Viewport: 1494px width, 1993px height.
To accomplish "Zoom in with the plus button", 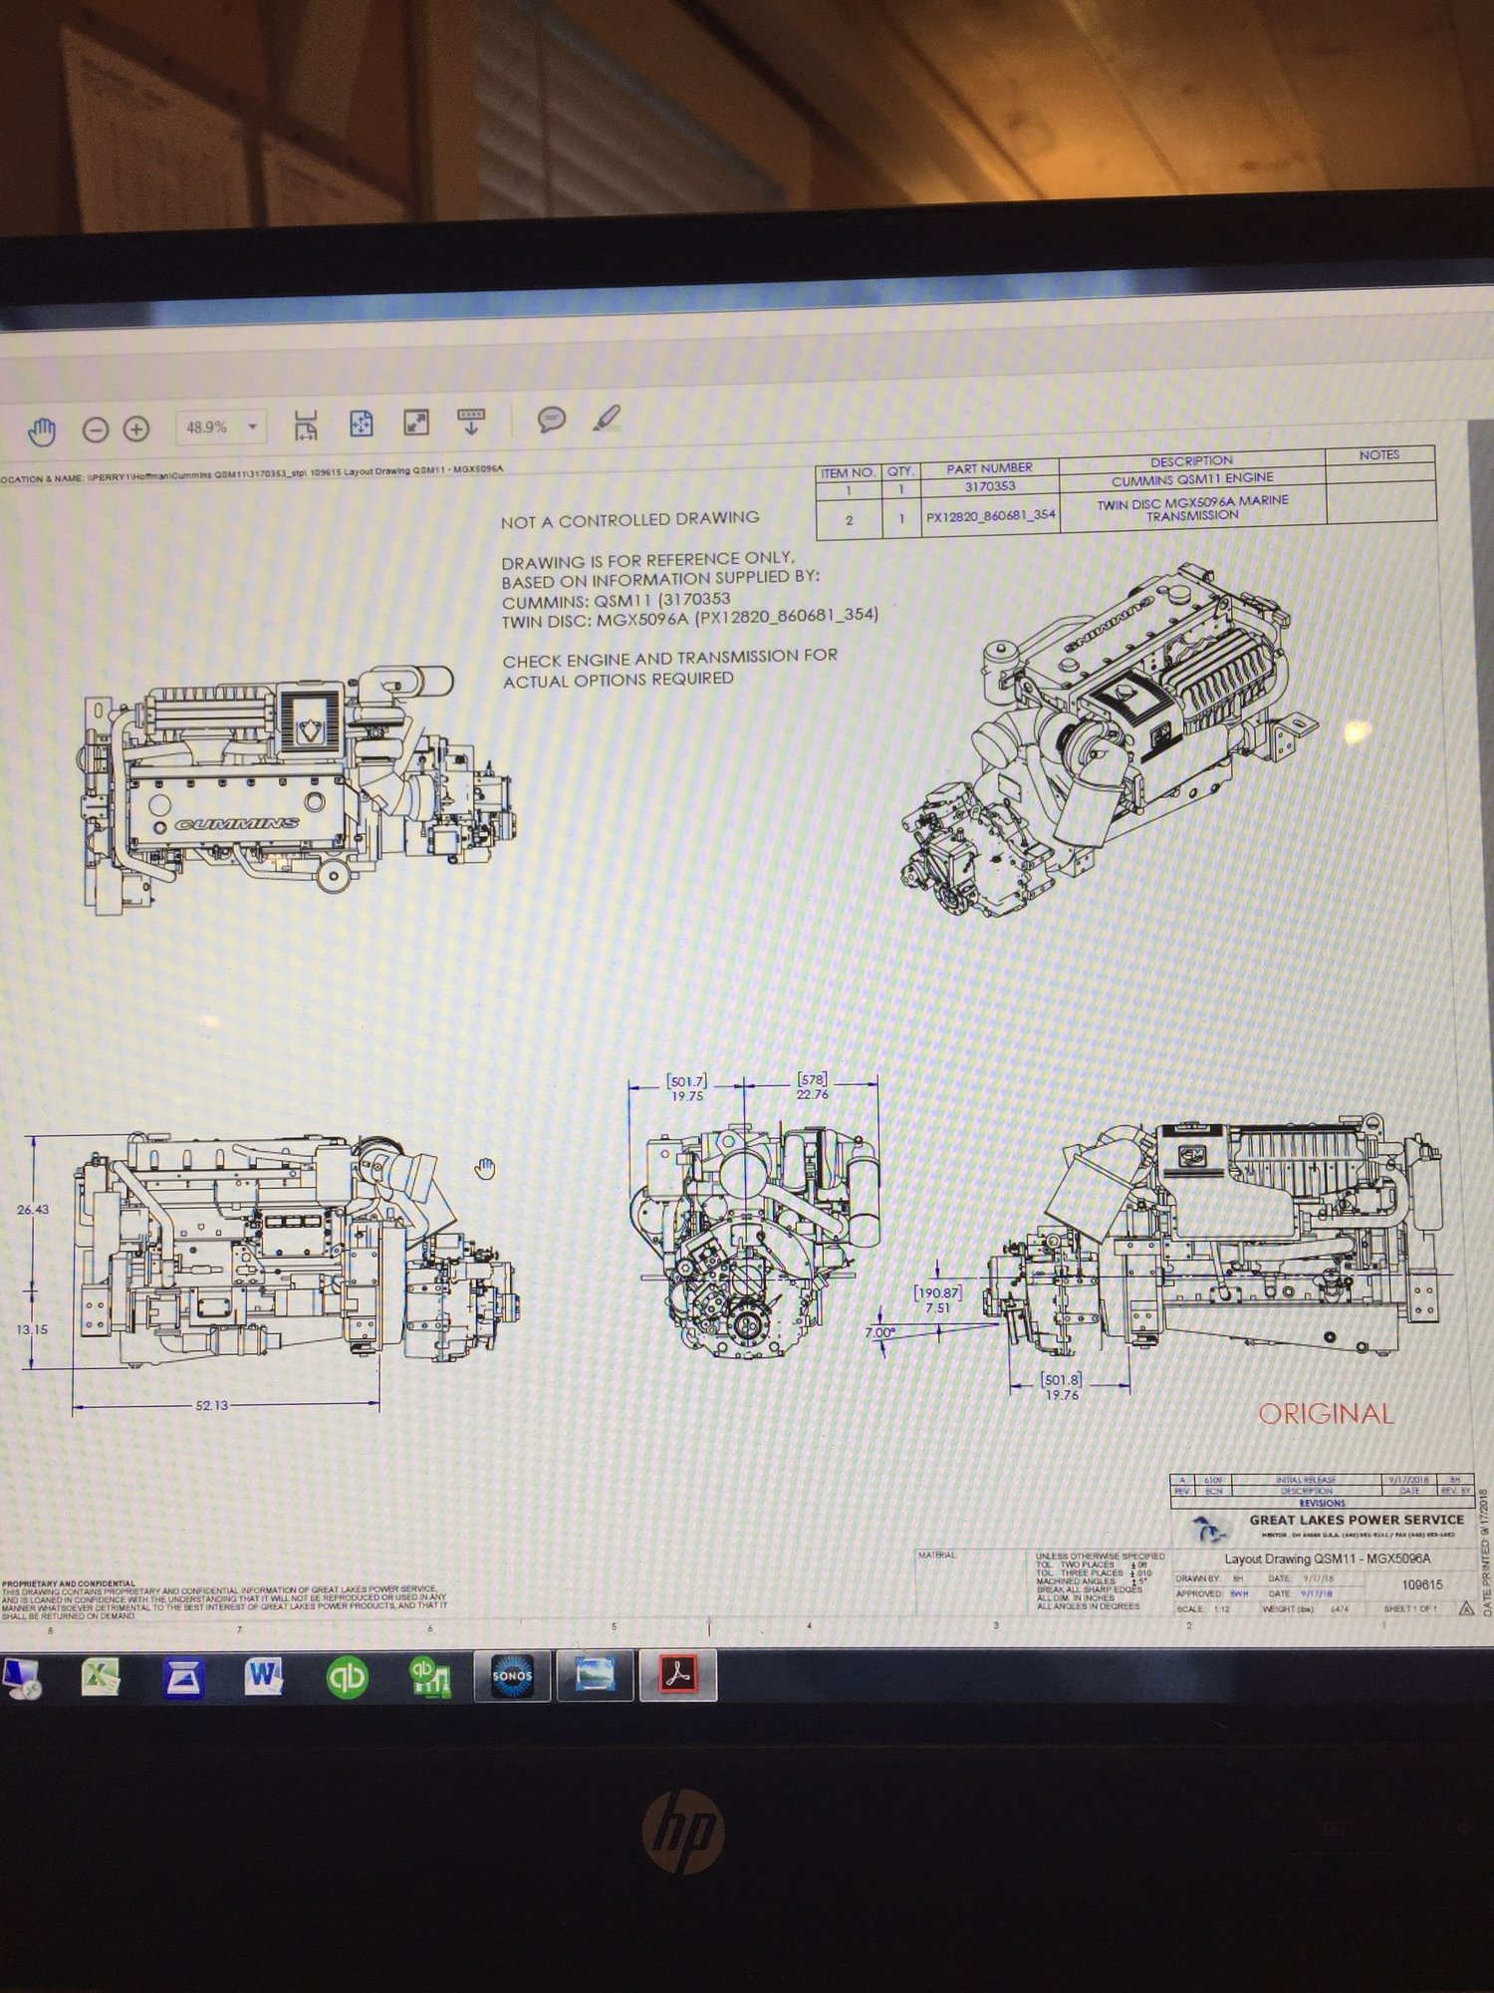I will tap(136, 429).
